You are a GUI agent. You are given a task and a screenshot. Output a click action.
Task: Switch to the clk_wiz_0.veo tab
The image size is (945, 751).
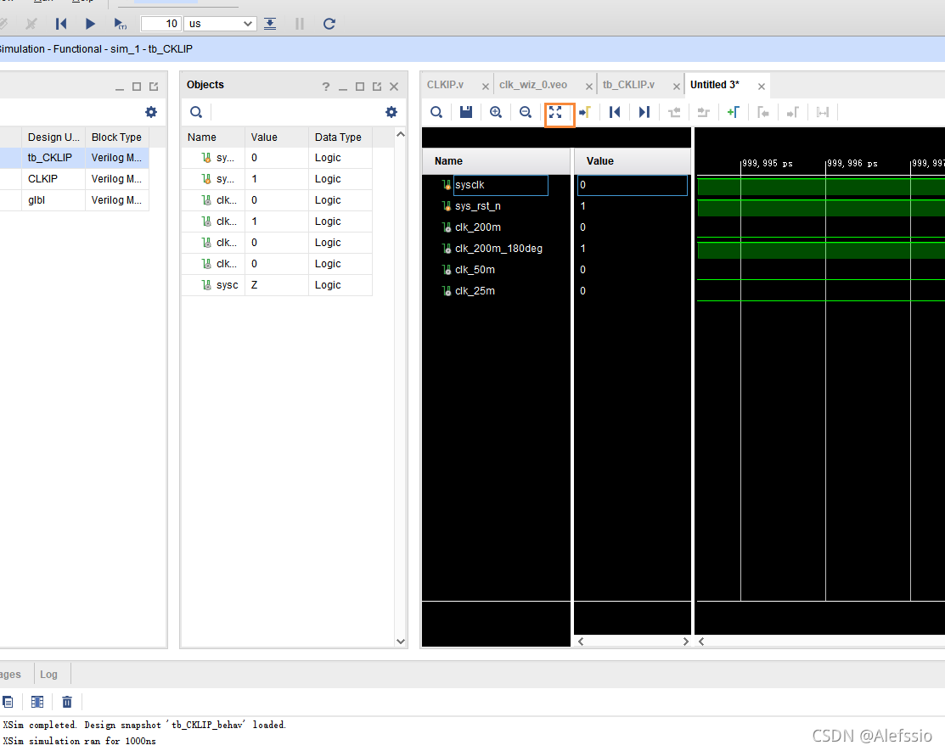point(532,85)
